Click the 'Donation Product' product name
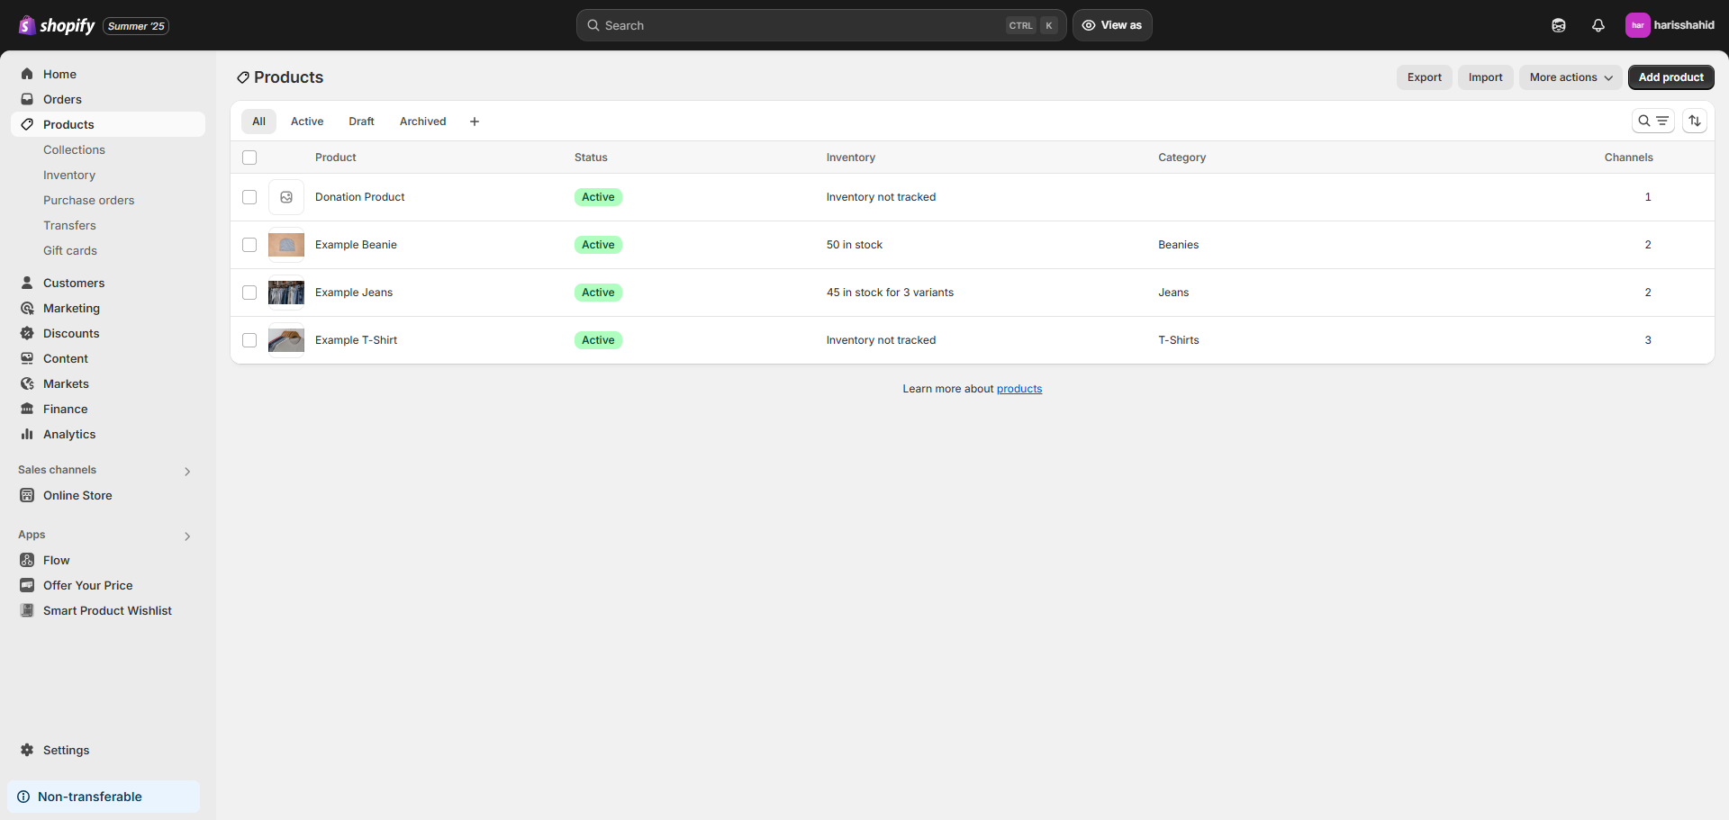 click(x=359, y=197)
